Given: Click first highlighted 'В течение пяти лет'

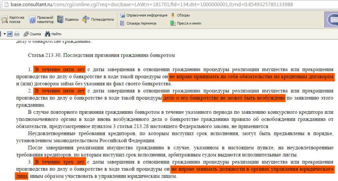Looking at the screenshot, I should pos(59,69).
